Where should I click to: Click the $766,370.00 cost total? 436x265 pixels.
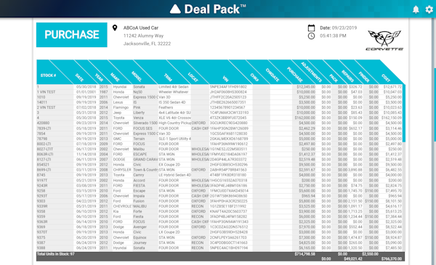point(392,259)
